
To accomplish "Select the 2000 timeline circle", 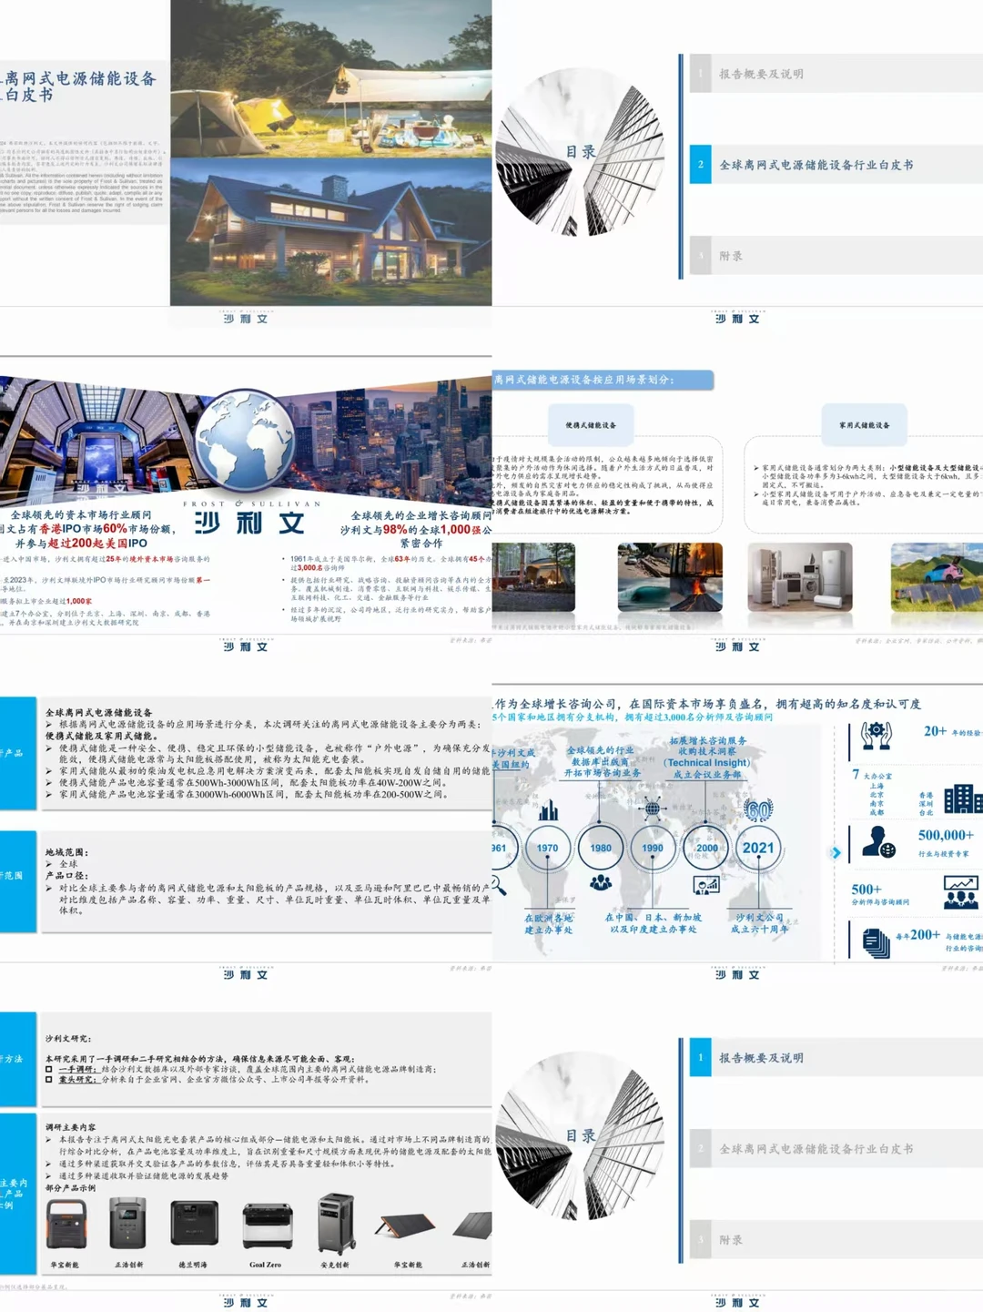I will [x=706, y=848].
